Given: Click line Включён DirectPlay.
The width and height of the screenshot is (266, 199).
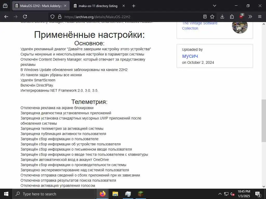Looking at the screenshot, I should click(x=37, y=85).
